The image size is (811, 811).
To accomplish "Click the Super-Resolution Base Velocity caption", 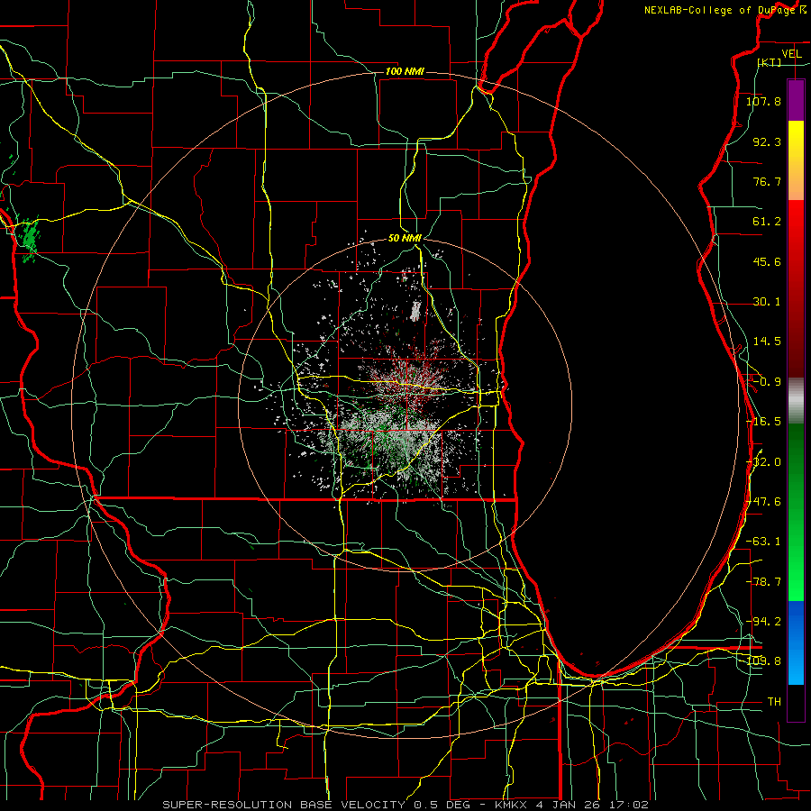I will (x=405, y=805).
